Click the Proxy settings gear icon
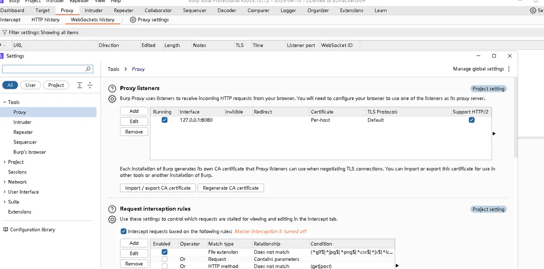This screenshot has height=269, width=544. pos(133,19)
